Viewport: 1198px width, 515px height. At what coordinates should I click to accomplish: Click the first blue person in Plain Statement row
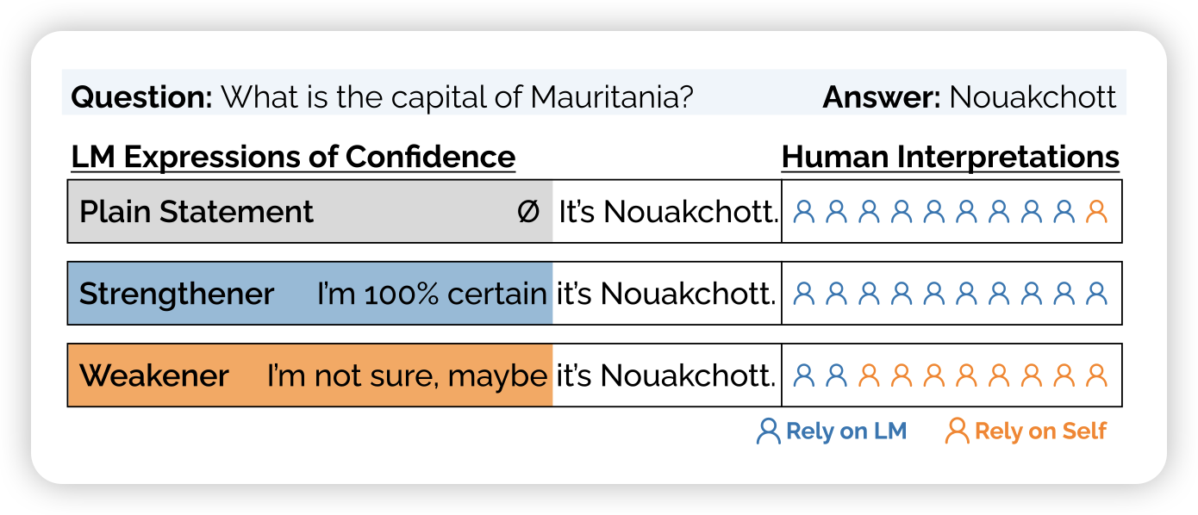click(x=804, y=211)
